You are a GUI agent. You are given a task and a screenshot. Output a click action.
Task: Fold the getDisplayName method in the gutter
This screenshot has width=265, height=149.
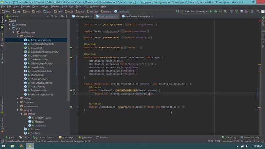tap(77, 24)
